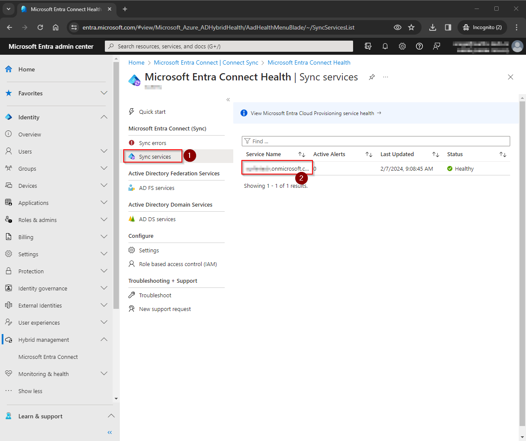Open Sync errors menu item
The height and width of the screenshot is (441, 526).
tap(152, 143)
